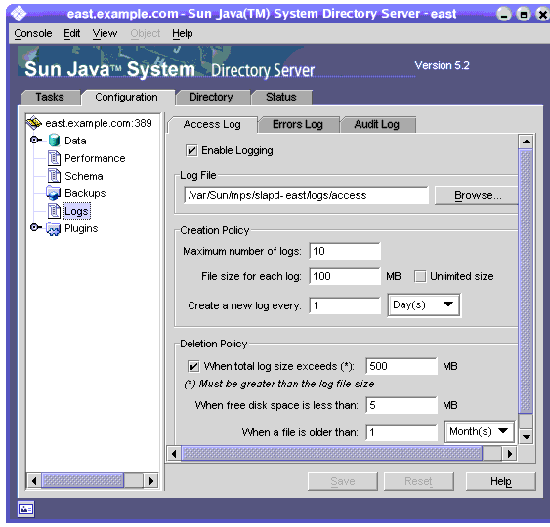The width and height of the screenshot is (550, 527).
Task: Select the Backups tree item
Action: [85, 193]
